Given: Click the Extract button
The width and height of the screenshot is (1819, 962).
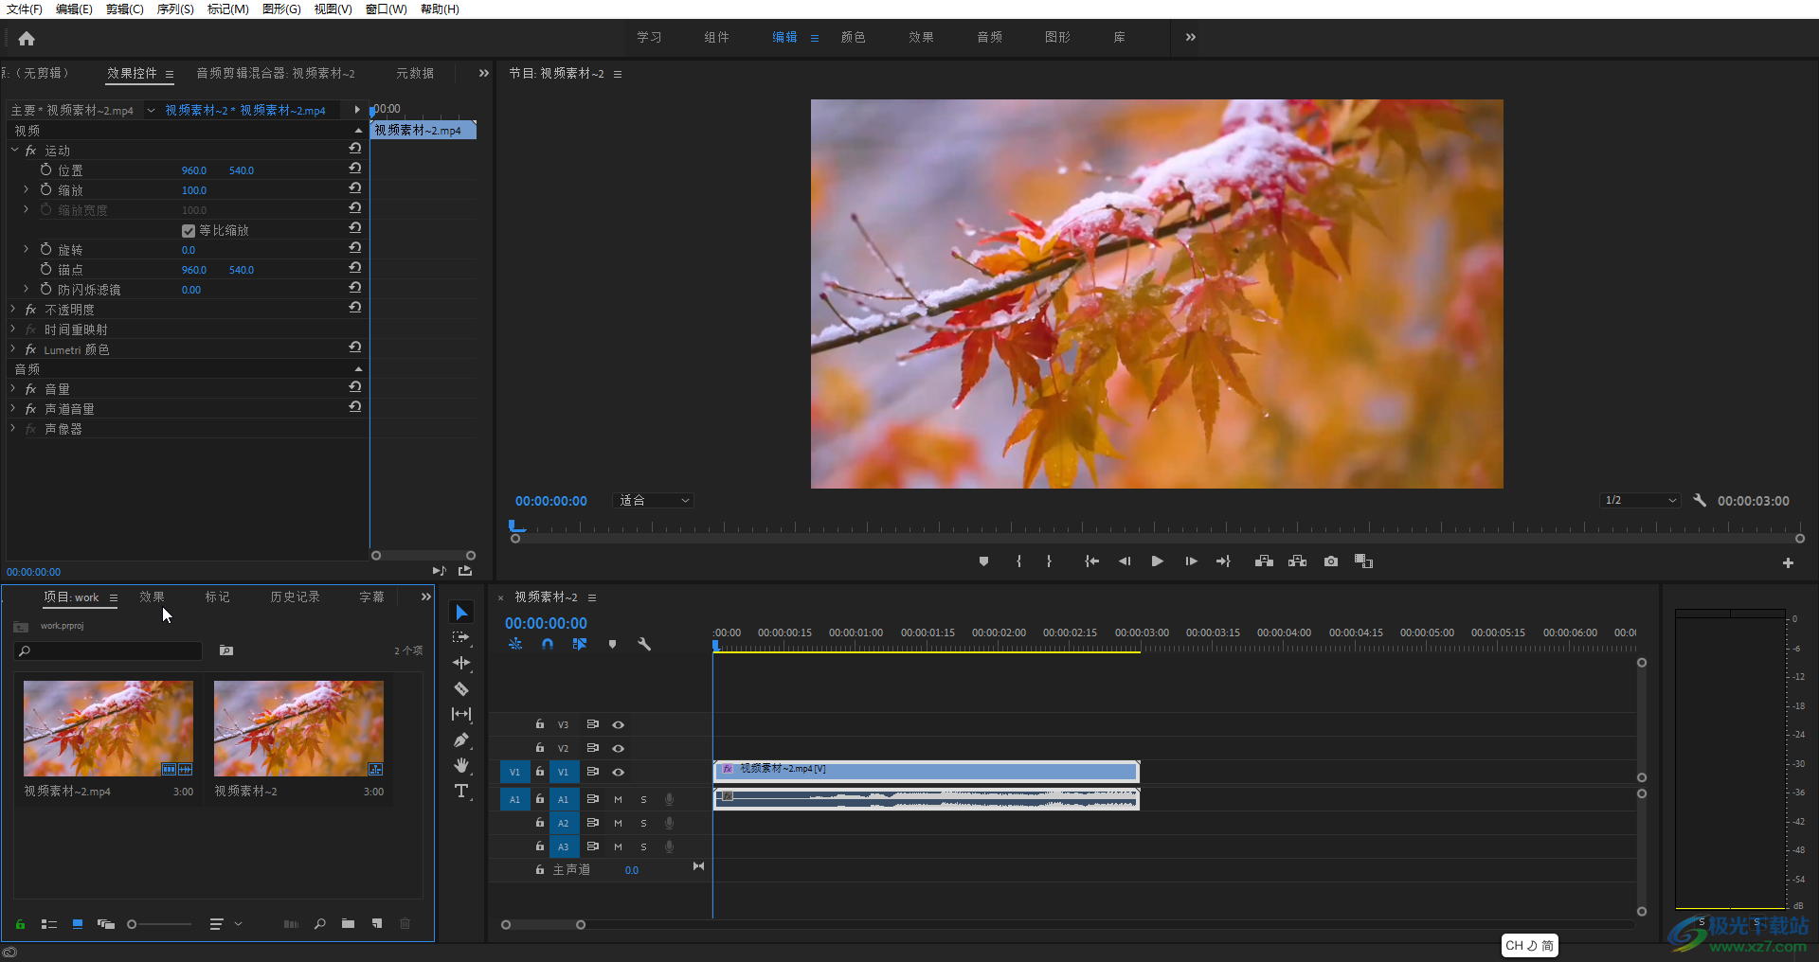Looking at the screenshot, I should 1297,561.
